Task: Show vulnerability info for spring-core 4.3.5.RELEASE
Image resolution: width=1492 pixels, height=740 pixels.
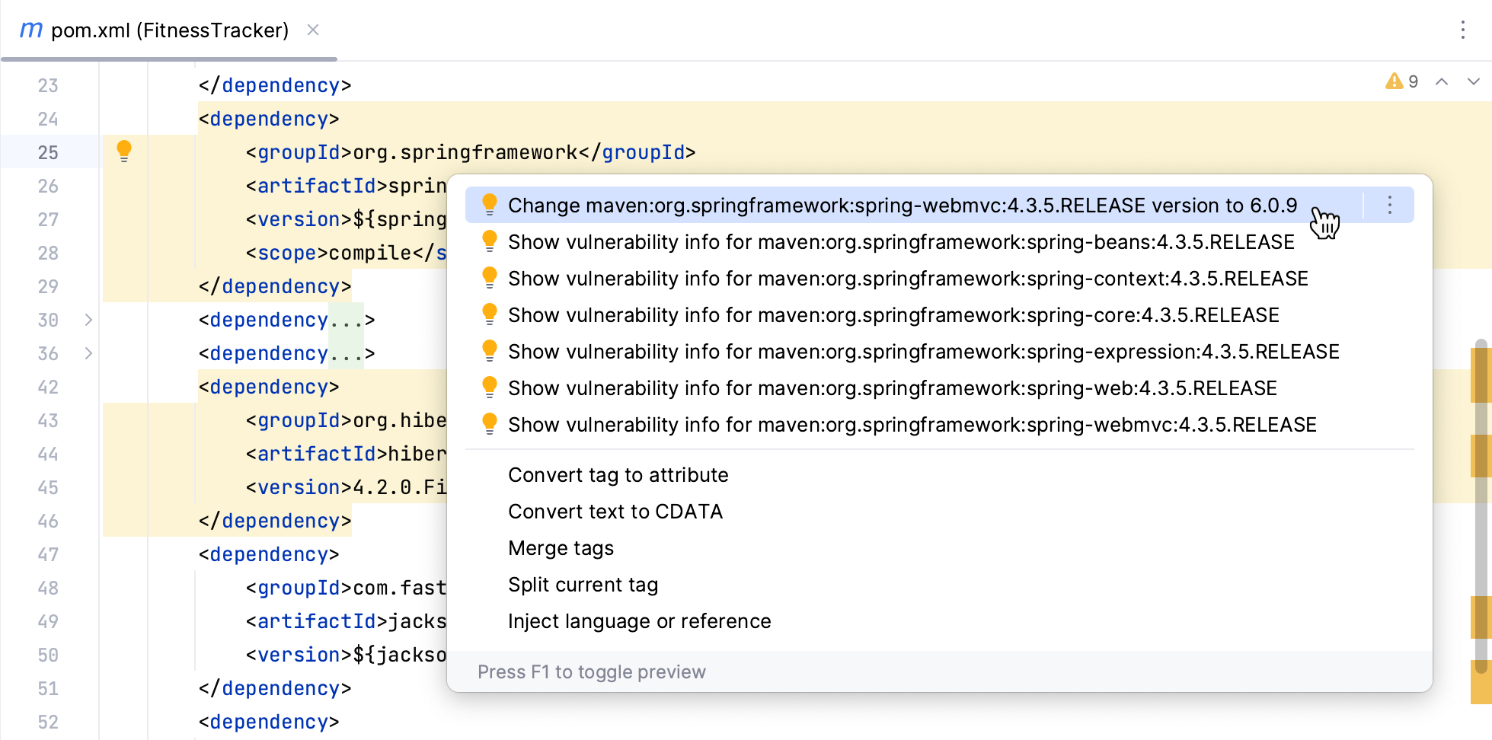Action: pos(893,315)
